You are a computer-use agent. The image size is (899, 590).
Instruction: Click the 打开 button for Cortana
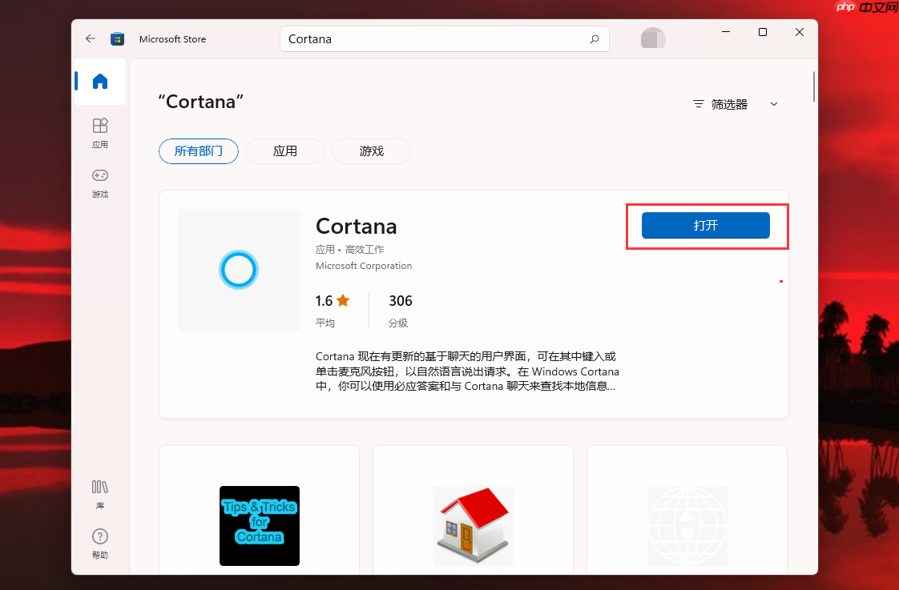705,225
